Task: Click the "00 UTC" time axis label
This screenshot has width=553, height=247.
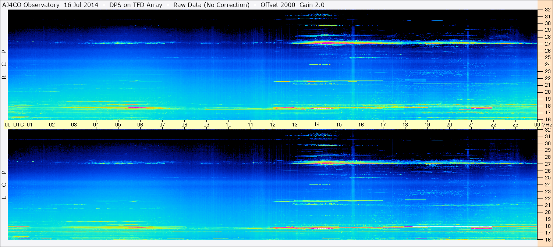Action: 14,125
